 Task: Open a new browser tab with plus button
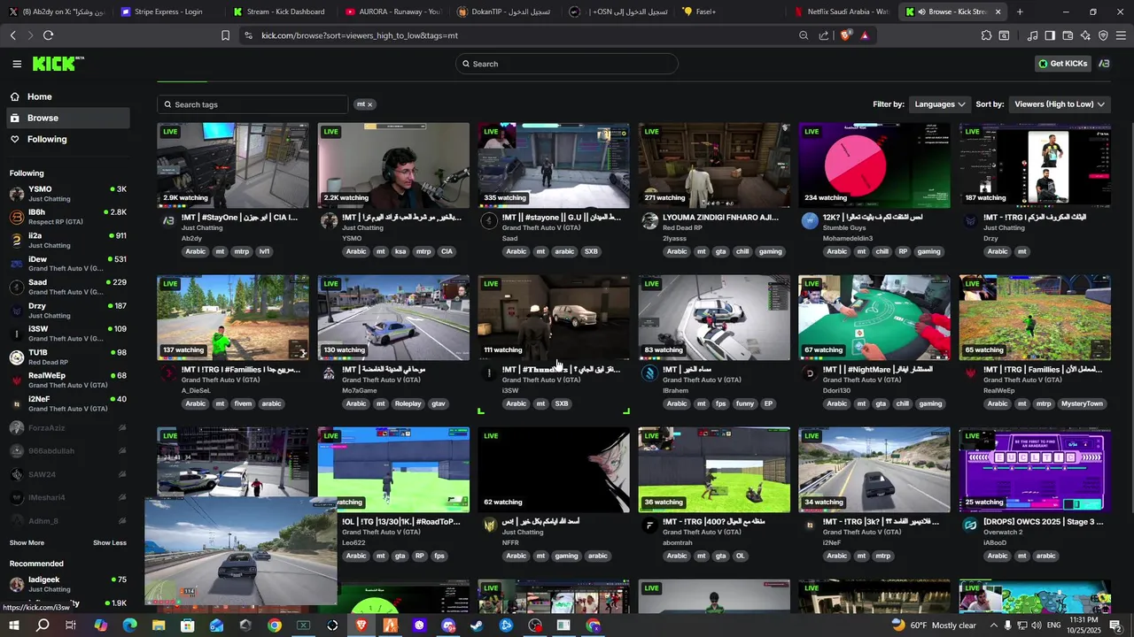click(1020, 12)
